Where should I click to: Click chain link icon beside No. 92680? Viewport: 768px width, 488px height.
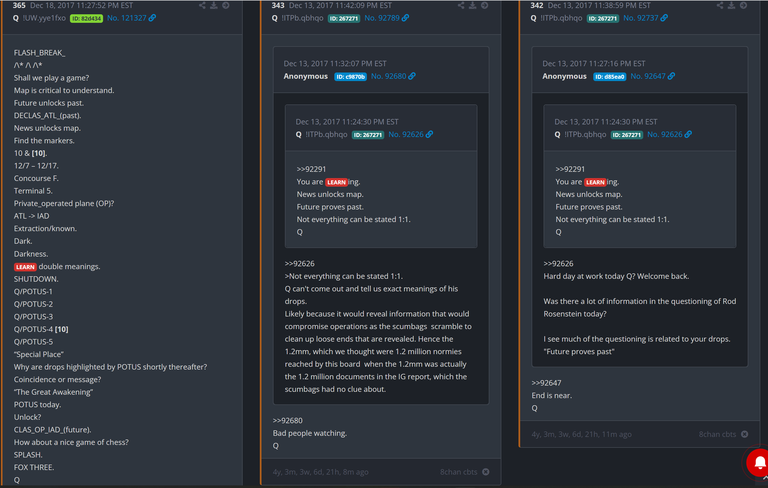[412, 76]
